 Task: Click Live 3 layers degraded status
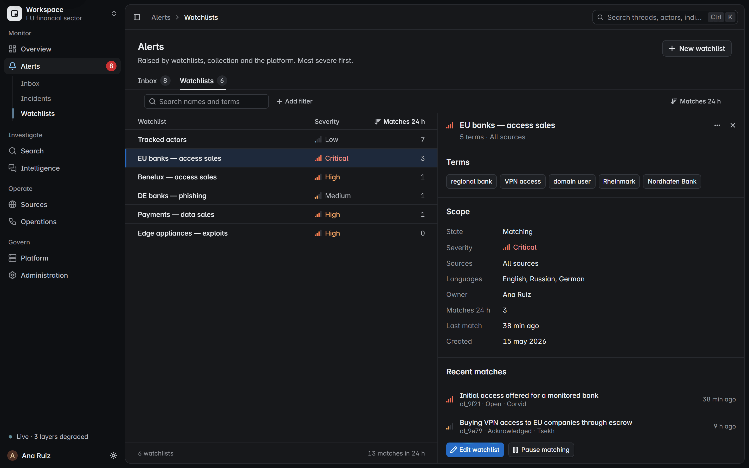(49, 437)
